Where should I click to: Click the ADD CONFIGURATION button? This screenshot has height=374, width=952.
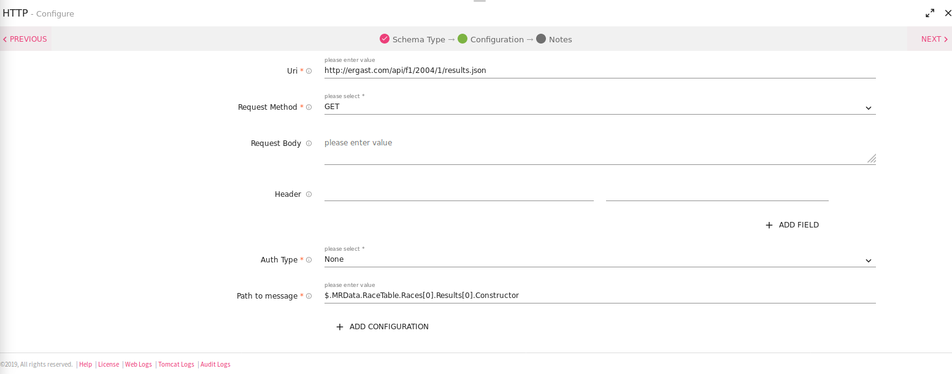382,327
